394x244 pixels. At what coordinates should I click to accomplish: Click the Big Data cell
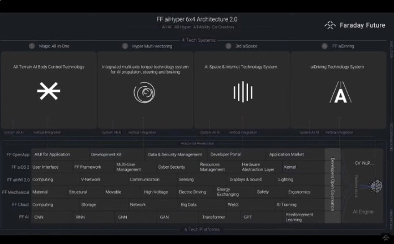click(202, 205)
